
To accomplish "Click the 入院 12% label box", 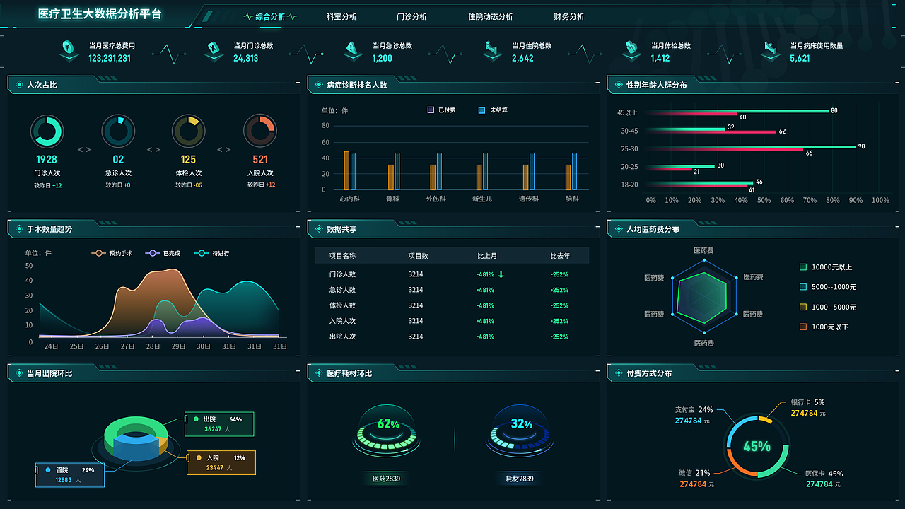I will pyautogui.click(x=221, y=462).
